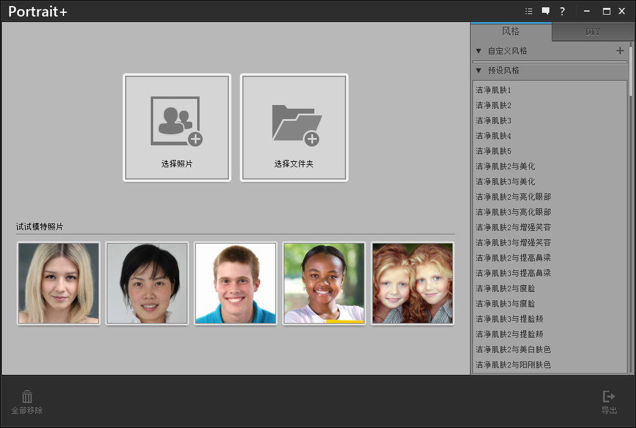This screenshot has width=636, height=428.
Task: Apply the 洁净肌肤2与美化 preset
Action: click(x=505, y=167)
